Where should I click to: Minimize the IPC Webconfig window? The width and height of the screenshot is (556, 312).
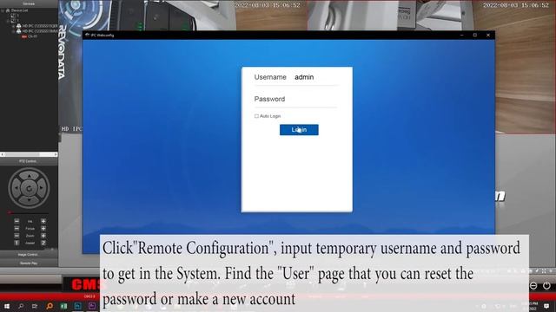[x=461, y=35]
